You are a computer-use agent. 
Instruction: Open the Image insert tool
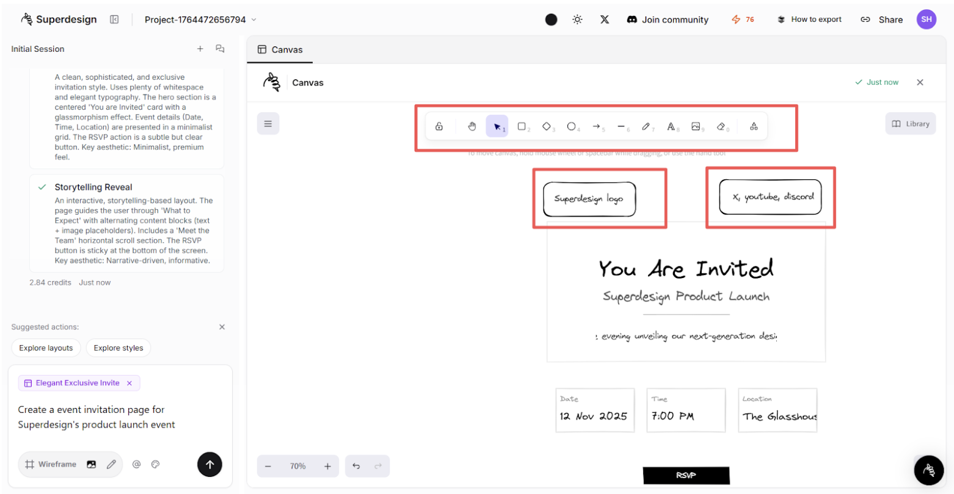(x=696, y=126)
